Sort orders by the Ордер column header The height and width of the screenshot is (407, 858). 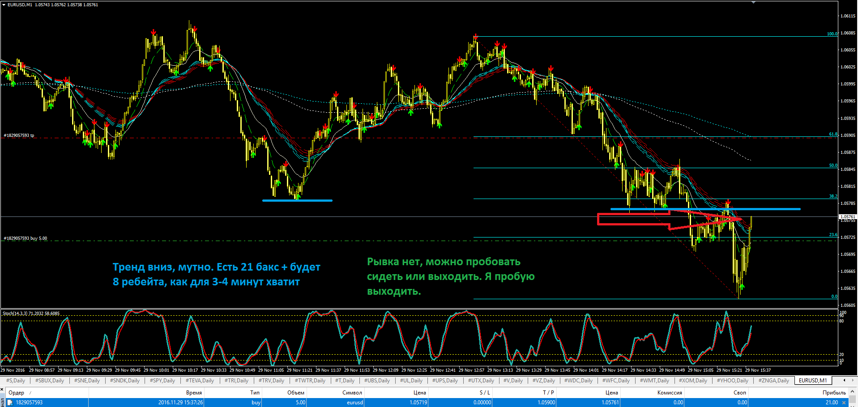click(17, 393)
